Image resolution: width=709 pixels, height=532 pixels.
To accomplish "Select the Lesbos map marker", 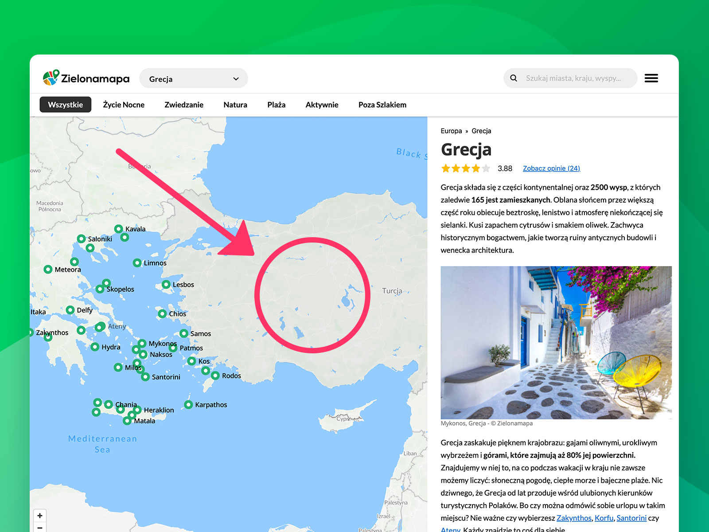I will point(166,284).
